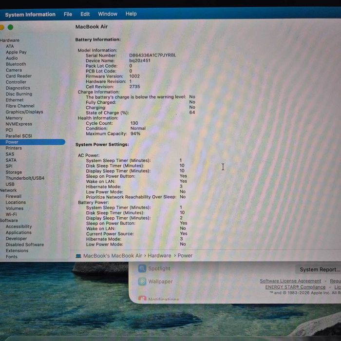Open the Edit menu

(85, 14)
